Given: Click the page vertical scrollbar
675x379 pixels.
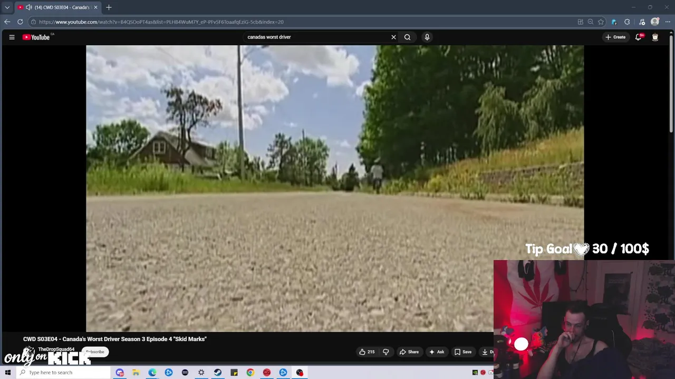Looking at the screenshot, I should tap(671, 84).
